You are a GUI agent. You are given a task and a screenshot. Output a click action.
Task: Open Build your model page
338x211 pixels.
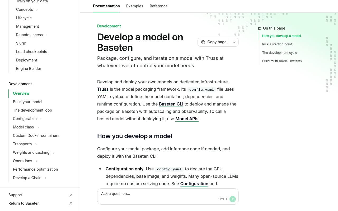click(x=27, y=102)
